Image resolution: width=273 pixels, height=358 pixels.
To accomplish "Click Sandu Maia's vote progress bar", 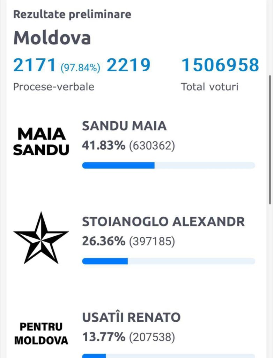I will (x=168, y=165).
